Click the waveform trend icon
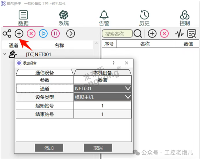Screen dimensions: 200x159 pyautogui.click(x=180, y=34)
